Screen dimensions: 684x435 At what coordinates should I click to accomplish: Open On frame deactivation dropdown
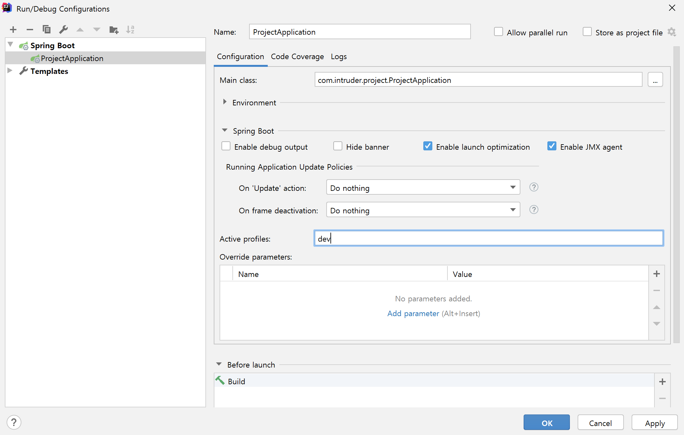click(x=423, y=210)
